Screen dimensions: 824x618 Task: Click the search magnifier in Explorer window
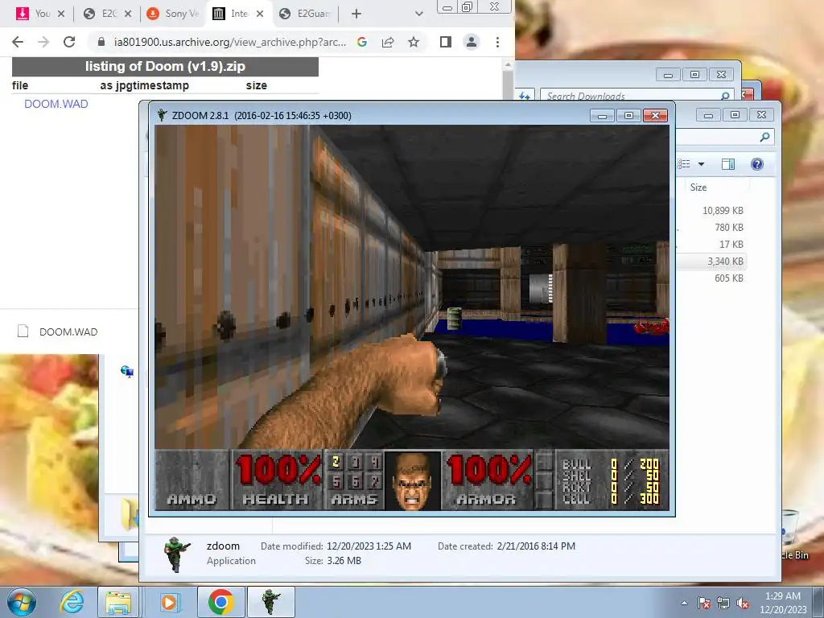pos(764,137)
